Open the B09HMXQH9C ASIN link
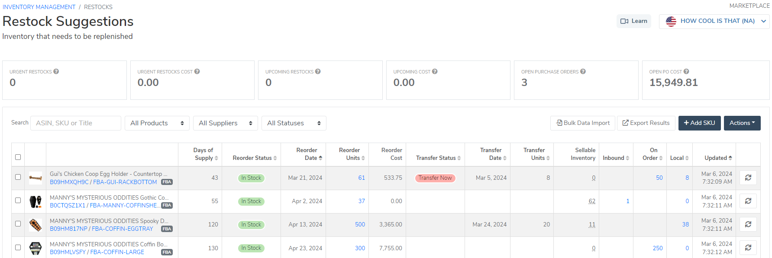The image size is (772, 258). 69,182
